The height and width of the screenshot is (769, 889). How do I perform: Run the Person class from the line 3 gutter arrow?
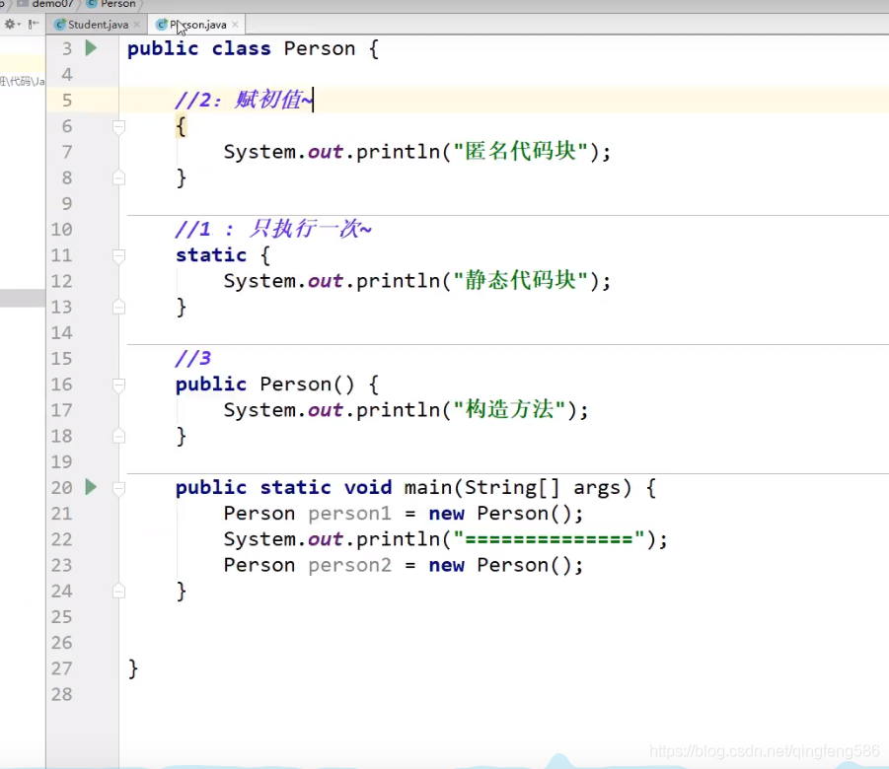(x=91, y=48)
